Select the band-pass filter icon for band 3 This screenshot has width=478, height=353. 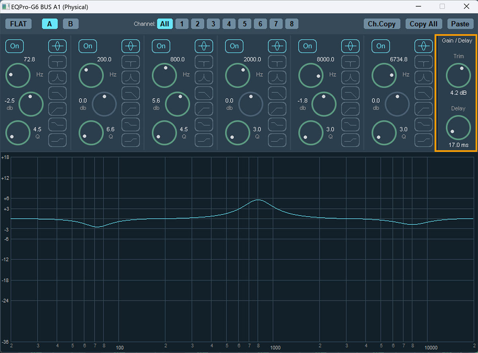point(204,78)
